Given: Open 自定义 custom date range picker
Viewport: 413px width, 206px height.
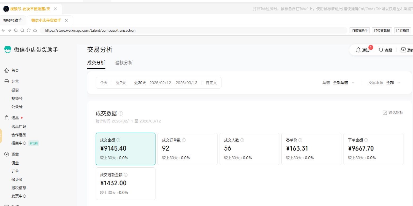Looking at the screenshot, I should (x=211, y=82).
